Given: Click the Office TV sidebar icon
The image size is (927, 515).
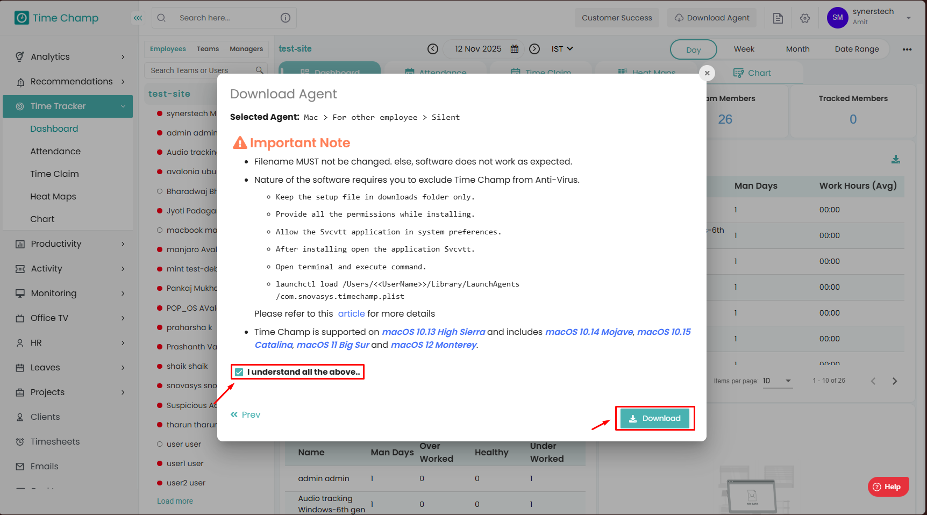Looking at the screenshot, I should (x=20, y=318).
